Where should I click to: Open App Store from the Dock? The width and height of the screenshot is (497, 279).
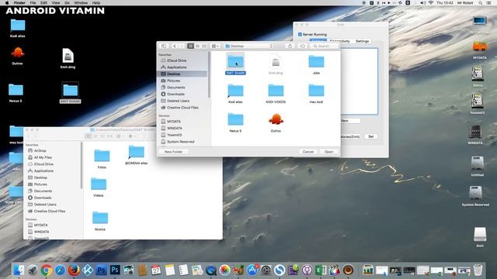coord(252,270)
